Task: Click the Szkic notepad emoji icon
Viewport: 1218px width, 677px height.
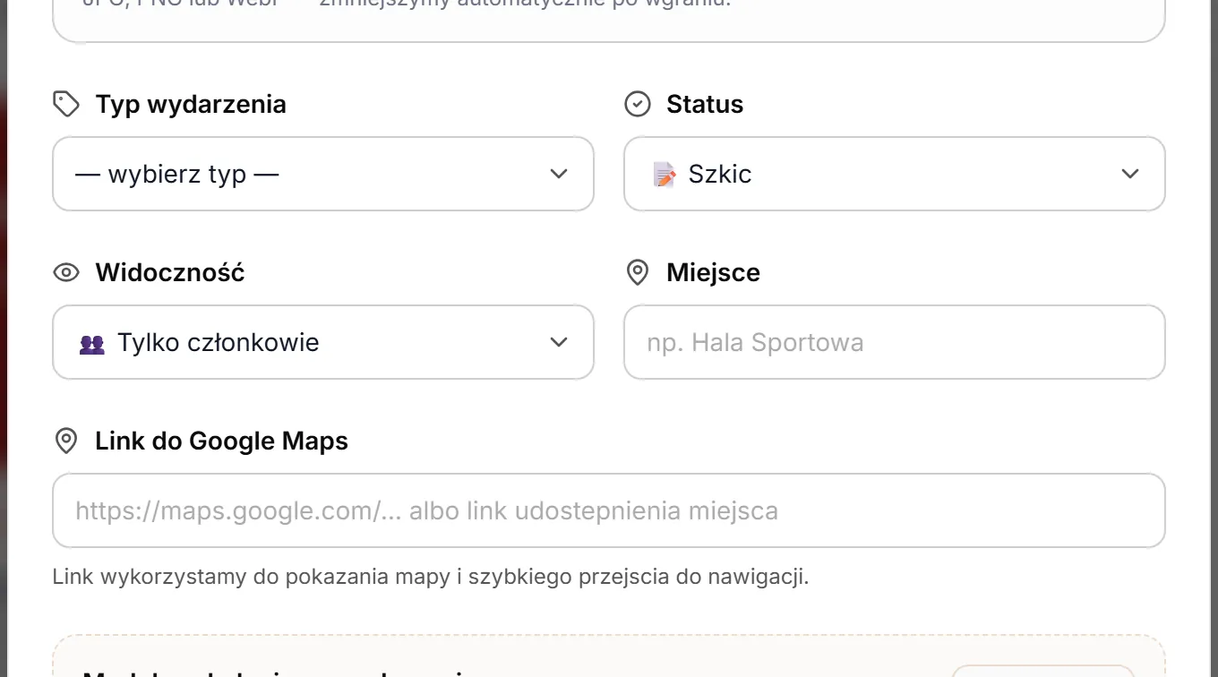Action: [665, 174]
